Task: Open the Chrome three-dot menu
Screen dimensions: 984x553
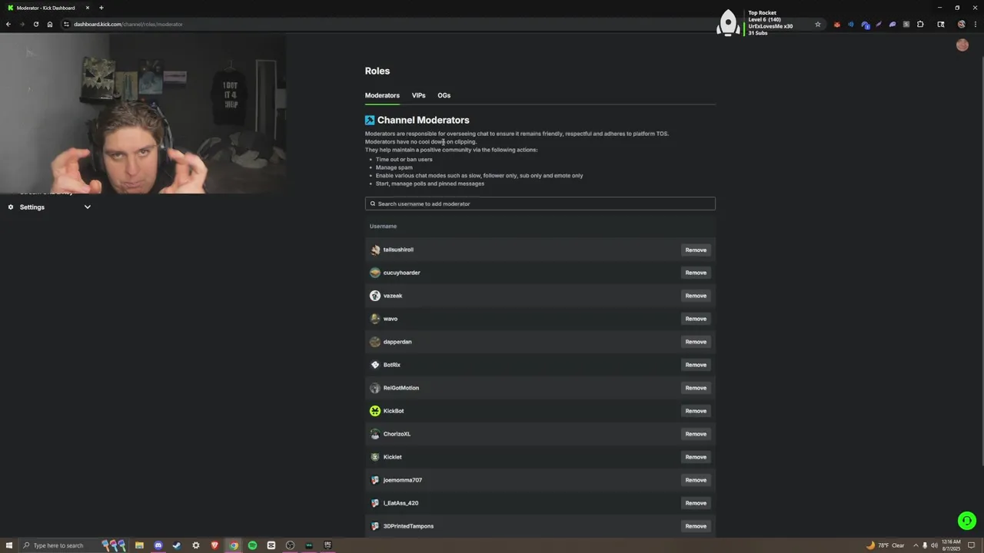Action: (x=976, y=25)
